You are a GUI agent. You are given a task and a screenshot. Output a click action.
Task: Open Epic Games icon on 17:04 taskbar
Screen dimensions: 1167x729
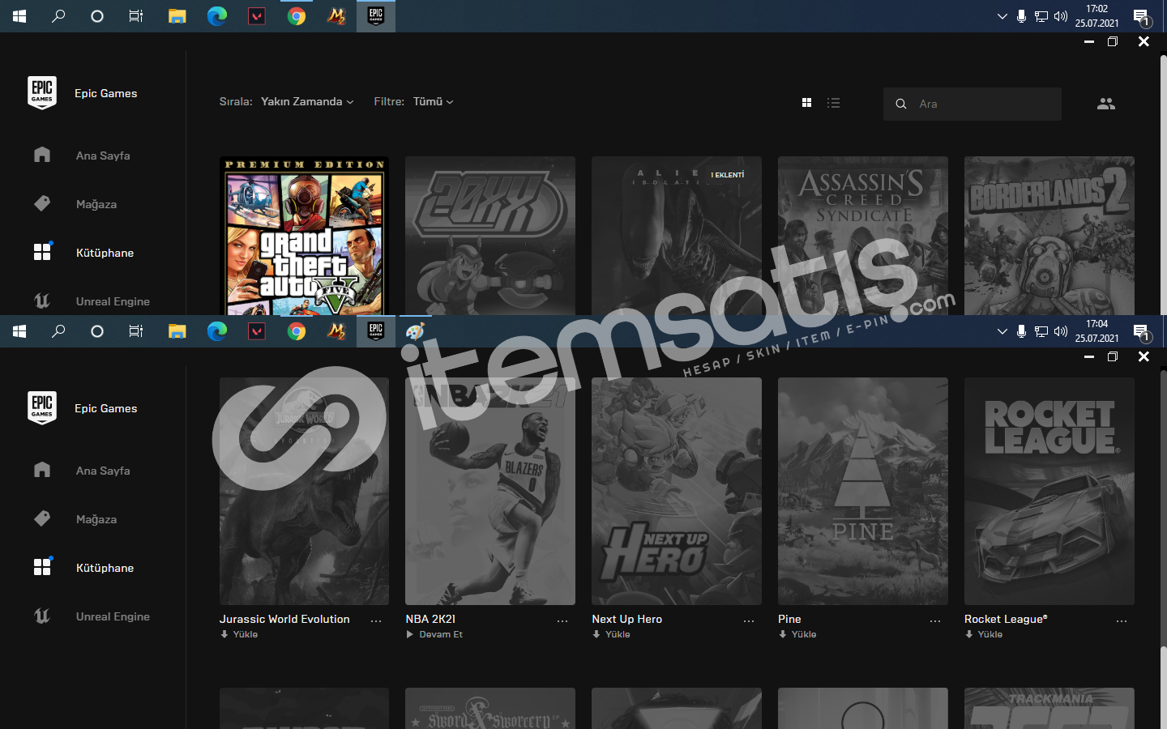point(376,331)
